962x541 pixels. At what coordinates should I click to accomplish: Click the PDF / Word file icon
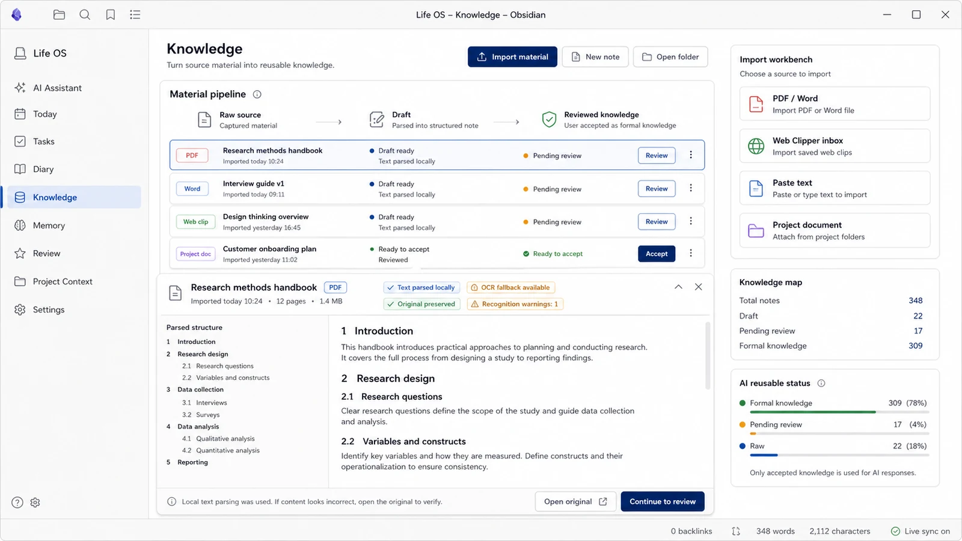click(x=756, y=104)
